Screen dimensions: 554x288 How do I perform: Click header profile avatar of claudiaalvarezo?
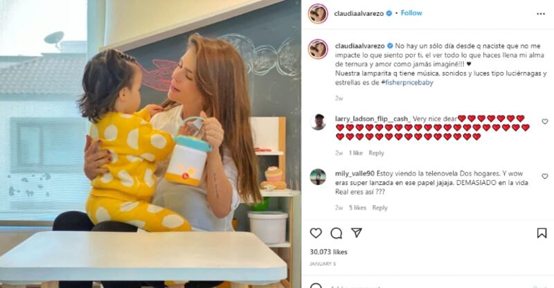click(x=318, y=14)
